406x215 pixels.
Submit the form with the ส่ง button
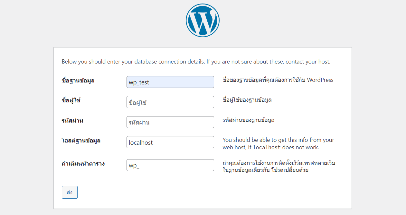click(70, 192)
